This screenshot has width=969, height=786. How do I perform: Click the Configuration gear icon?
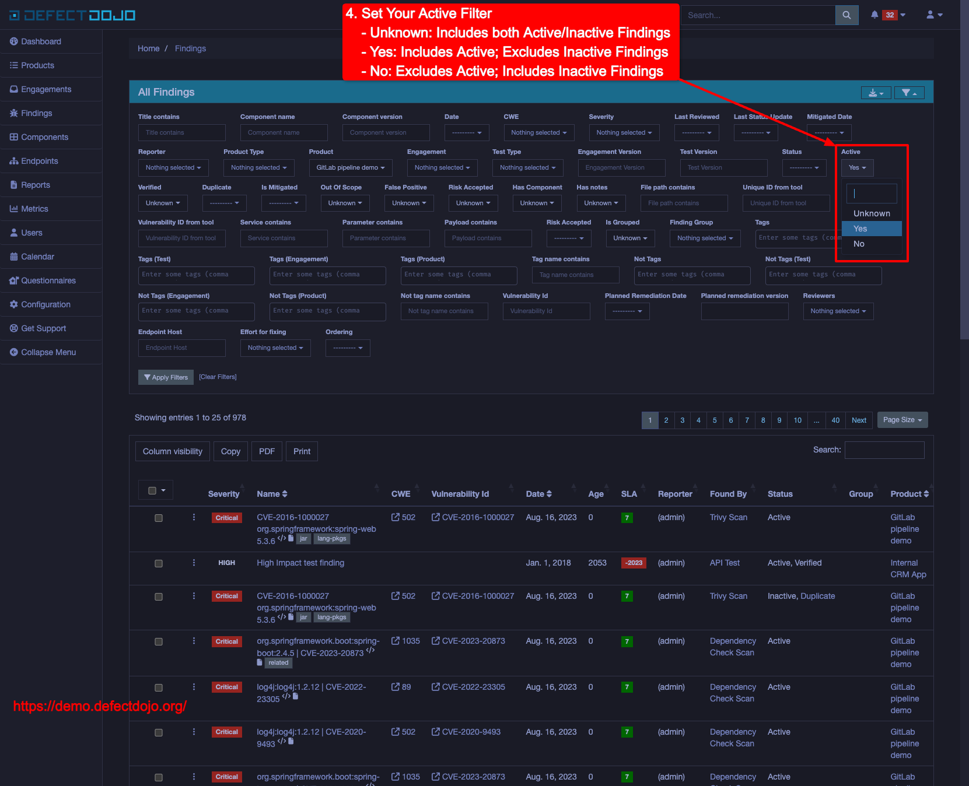(14, 304)
